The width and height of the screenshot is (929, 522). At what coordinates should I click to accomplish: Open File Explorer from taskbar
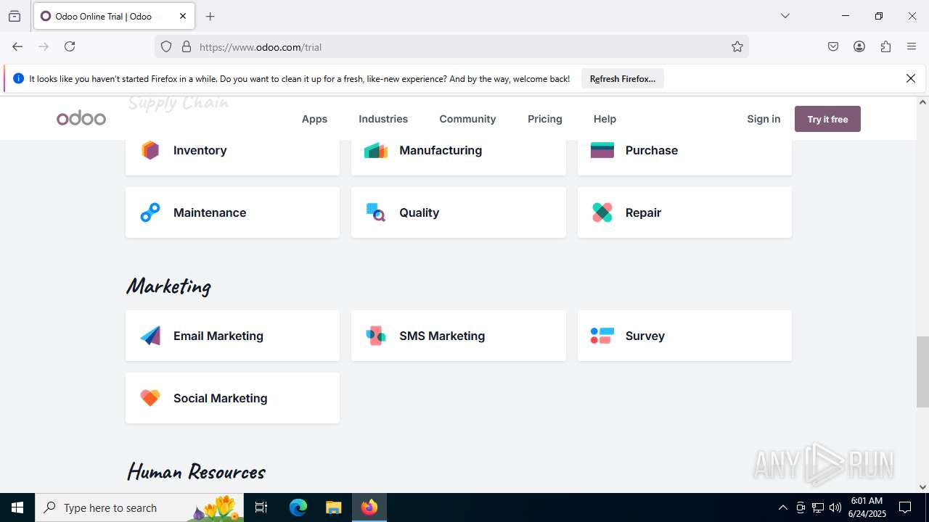(x=333, y=507)
